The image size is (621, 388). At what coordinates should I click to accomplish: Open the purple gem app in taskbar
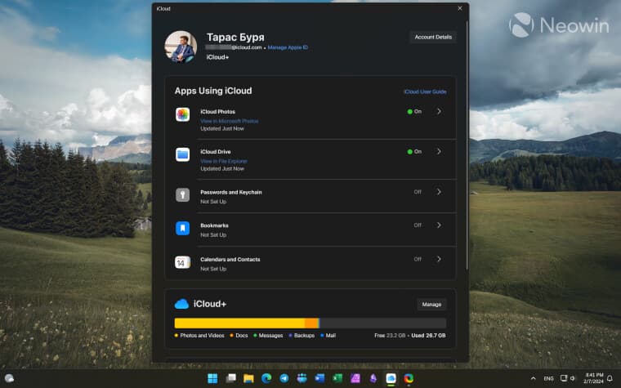[x=373, y=378]
